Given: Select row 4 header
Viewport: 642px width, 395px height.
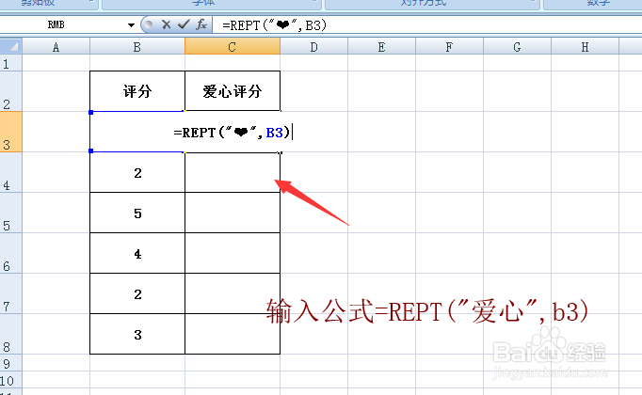Looking at the screenshot, I should point(11,172).
